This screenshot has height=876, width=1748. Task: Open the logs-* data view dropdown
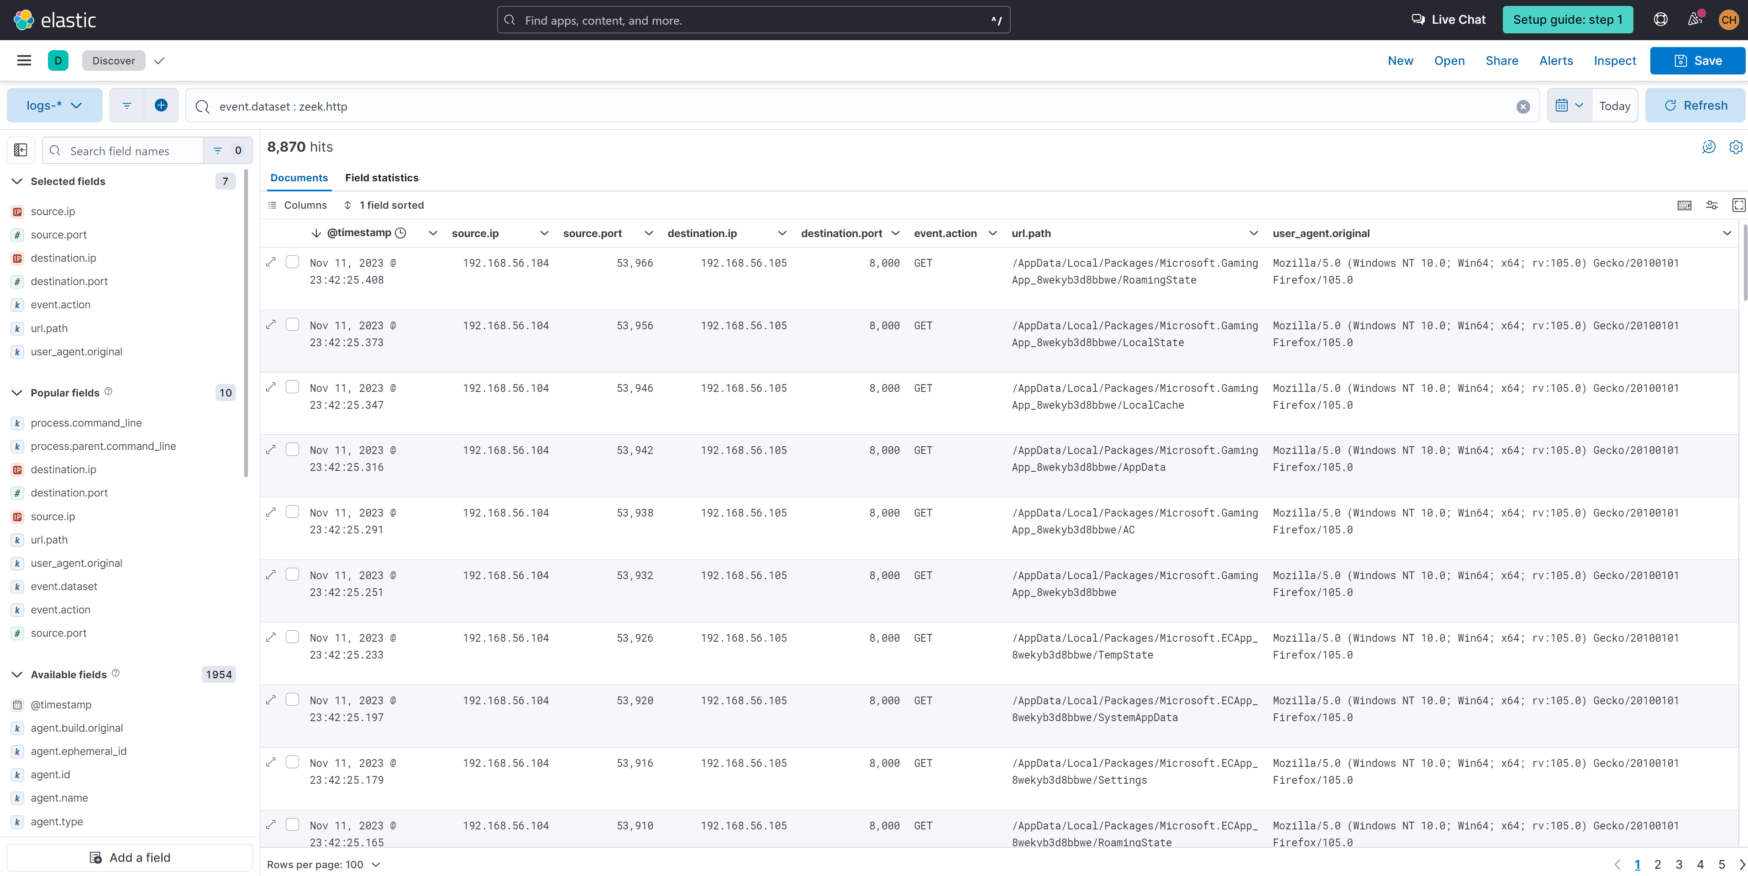pos(54,105)
